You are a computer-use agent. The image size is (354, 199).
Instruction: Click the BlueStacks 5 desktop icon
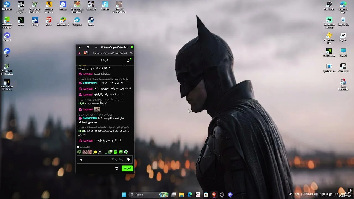tap(63, 22)
